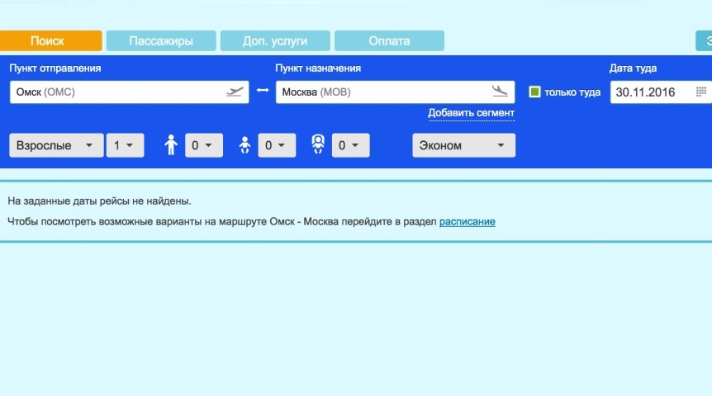The width and height of the screenshot is (712, 396).
Task: Open the "Доп. услуги" tab
Action: (x=275, y=40)
